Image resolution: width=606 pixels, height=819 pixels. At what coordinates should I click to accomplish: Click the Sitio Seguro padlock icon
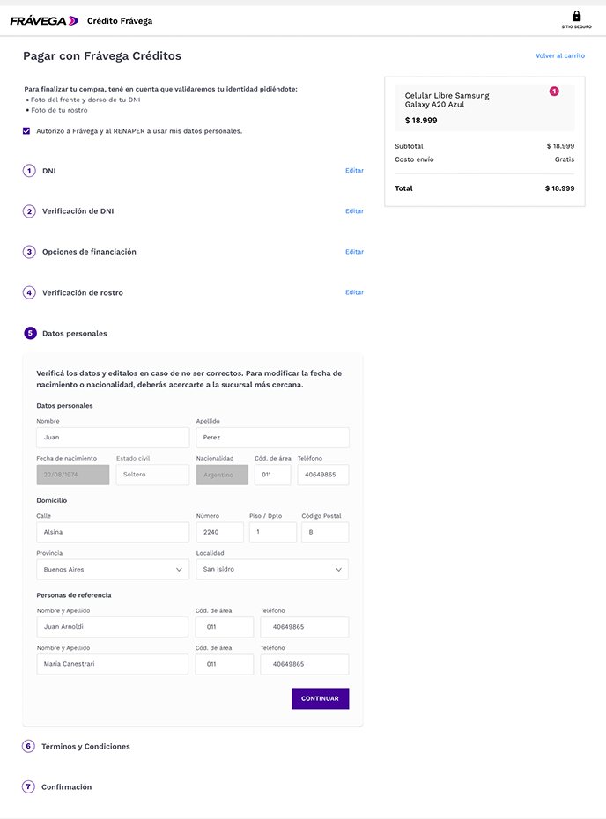point(576,16)
